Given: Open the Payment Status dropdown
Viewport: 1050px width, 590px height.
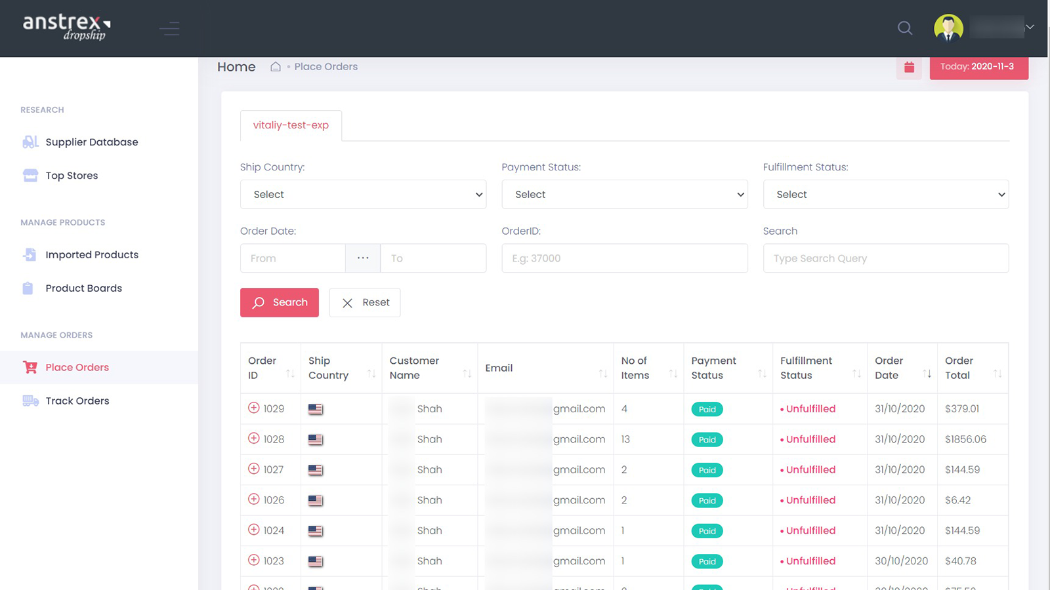Looking at the screenshot, I should 624,194.
